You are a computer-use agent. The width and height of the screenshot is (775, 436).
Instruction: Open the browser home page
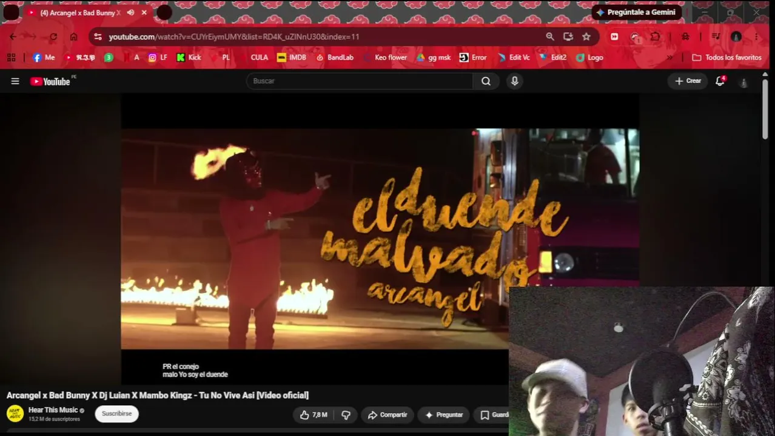click(73, 36)
